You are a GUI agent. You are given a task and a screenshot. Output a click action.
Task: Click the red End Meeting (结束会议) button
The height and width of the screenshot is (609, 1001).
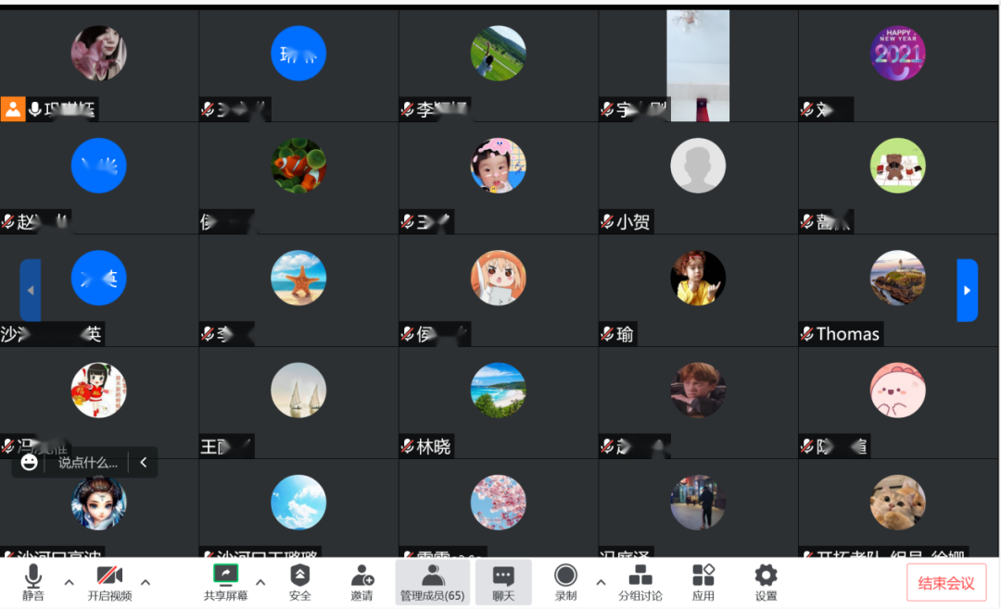click(946, 583)
